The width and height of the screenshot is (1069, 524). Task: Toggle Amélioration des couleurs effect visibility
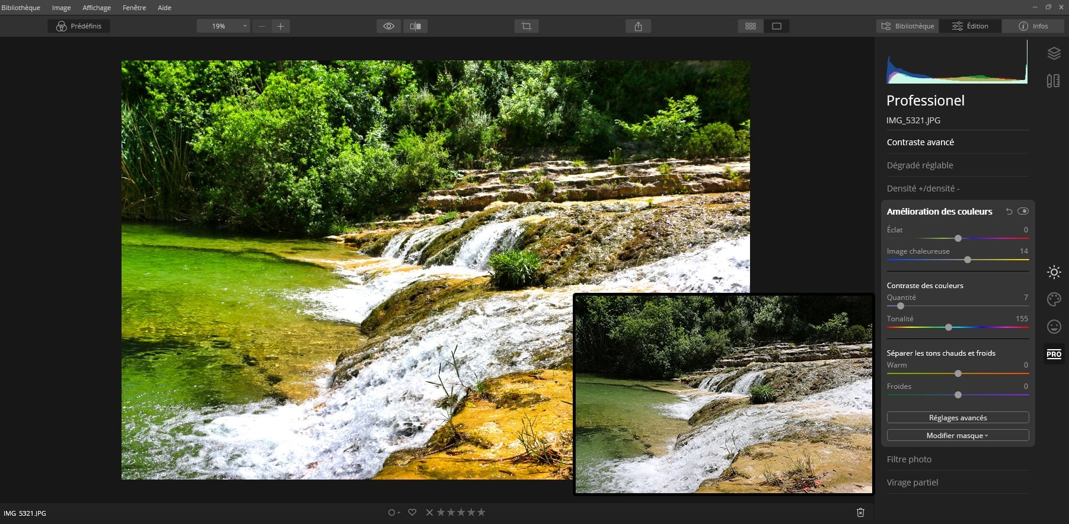(1023, 211)
